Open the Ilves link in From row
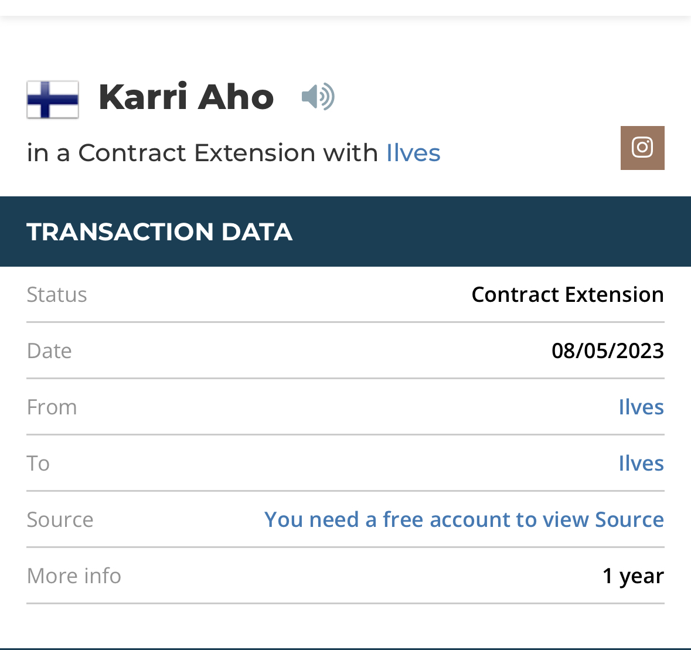691x650 pixels. (x=641, y=407)
